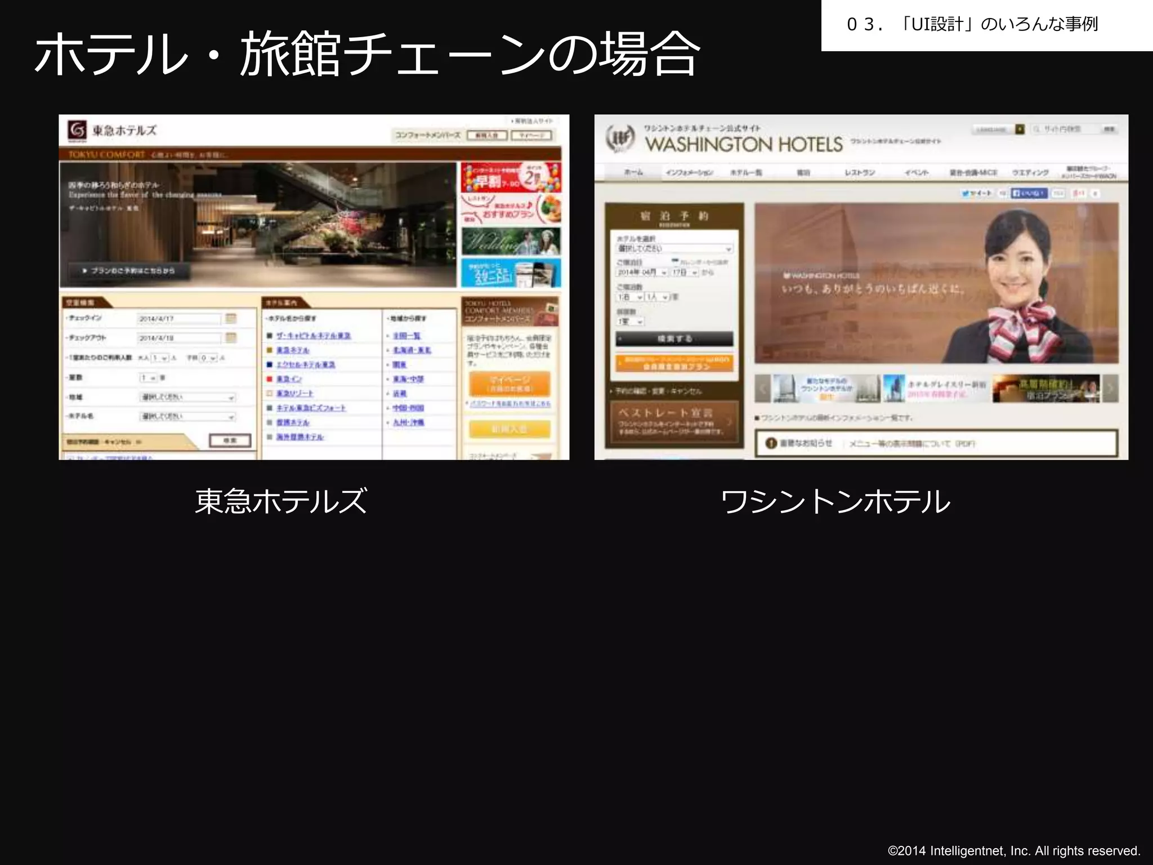The image size is (1153, 865).
Task: Click the ホテルグレイスリー新宿 carousel banner
Action: tap(936, 389)
